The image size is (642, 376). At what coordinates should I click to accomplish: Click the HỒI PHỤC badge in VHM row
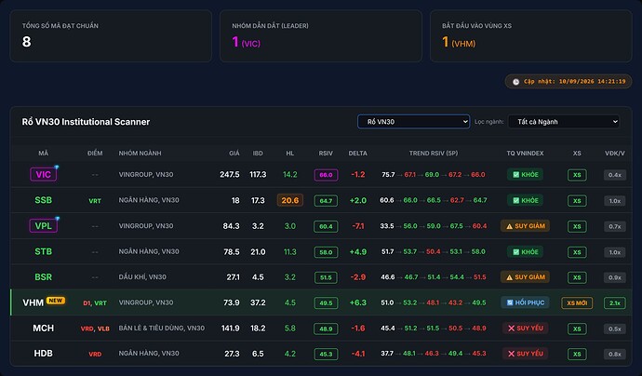tap(526, 302)
